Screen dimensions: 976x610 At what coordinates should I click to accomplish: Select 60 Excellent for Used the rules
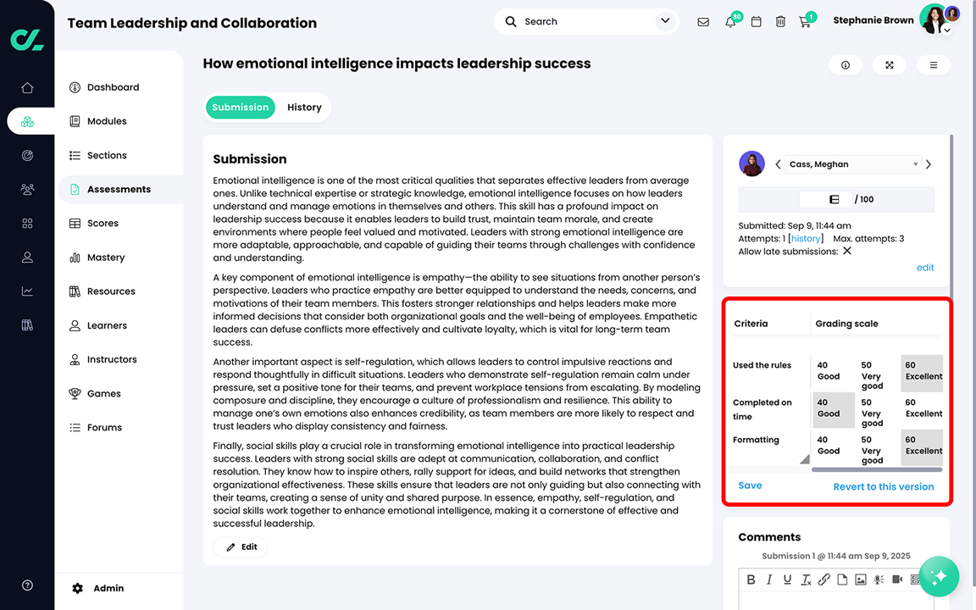922,372
